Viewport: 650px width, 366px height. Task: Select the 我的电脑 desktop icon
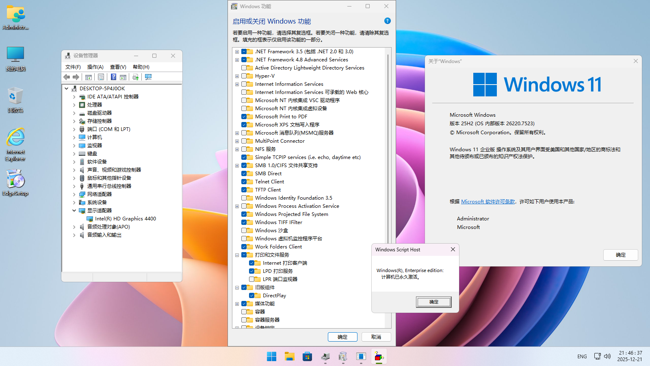[x=15, y=59]
